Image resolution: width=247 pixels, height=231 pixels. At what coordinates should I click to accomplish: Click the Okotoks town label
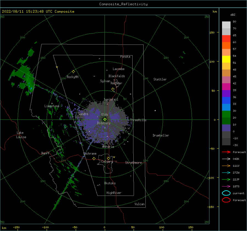click(110, 183)
